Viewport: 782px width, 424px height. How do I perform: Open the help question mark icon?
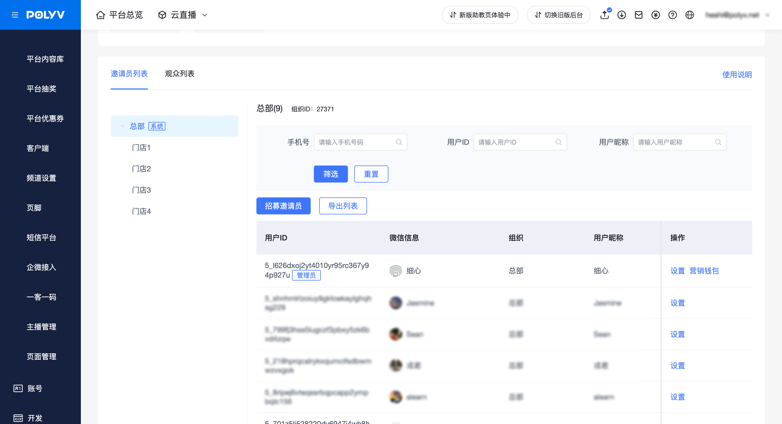coord(672,15)
